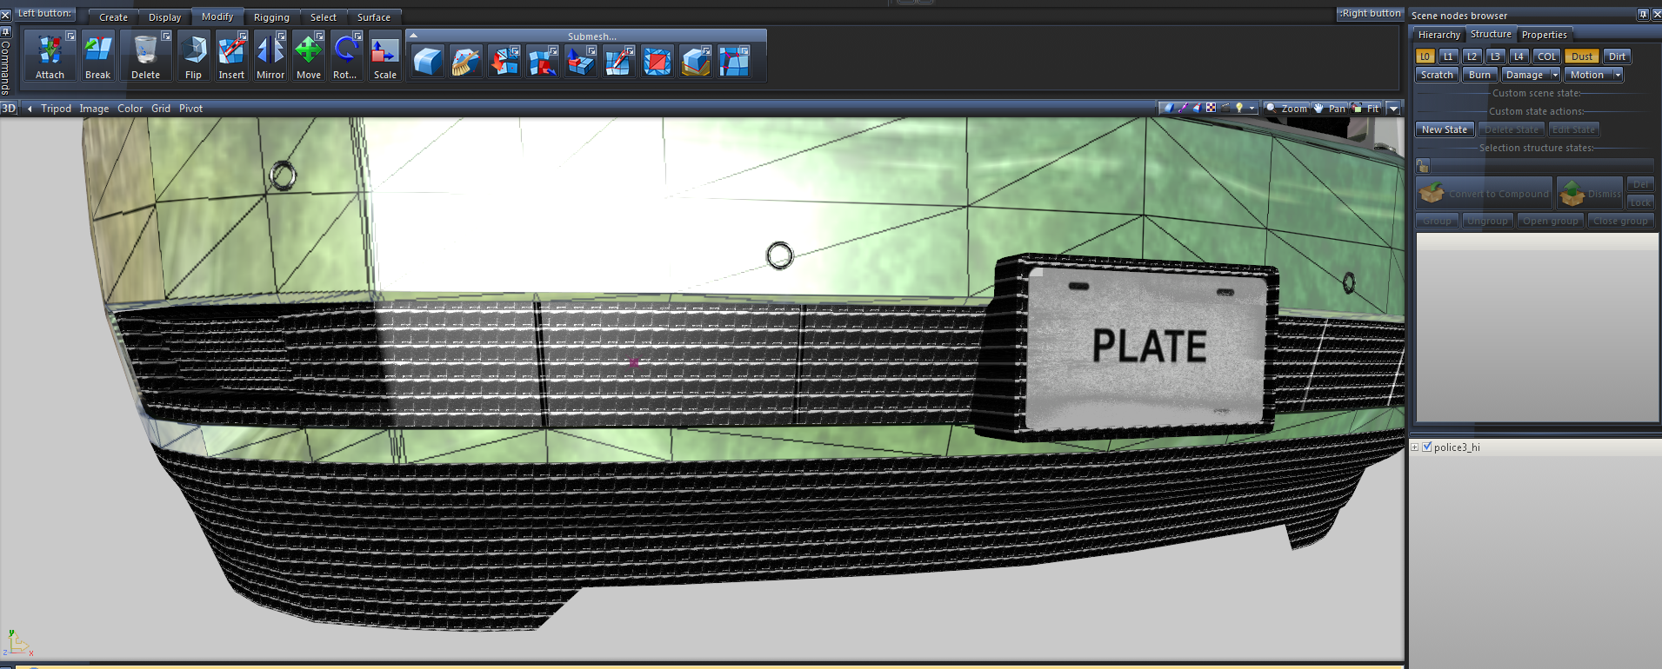Click the Delete trash bin tool

tap(145, 56)
